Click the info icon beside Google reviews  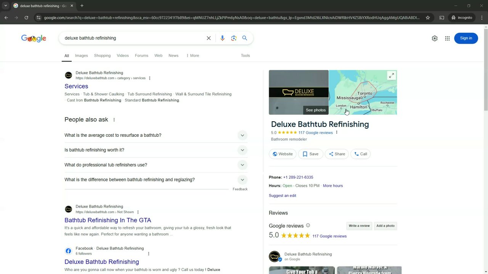pos(308,225)
